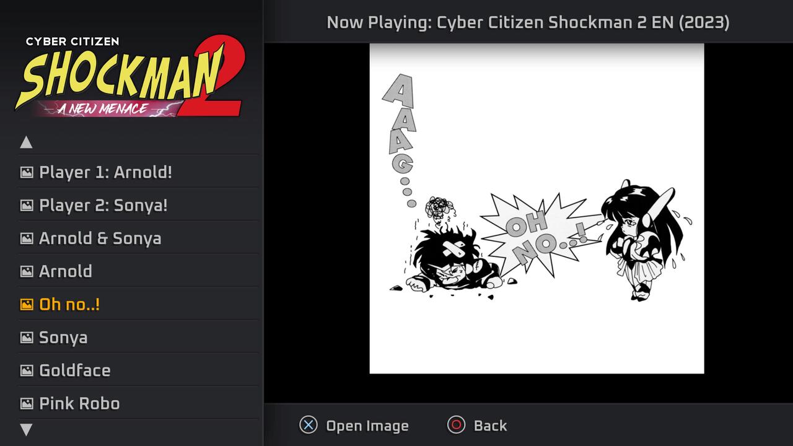Click the image icon beside Player 1: Arnold!

coord(26,172)
